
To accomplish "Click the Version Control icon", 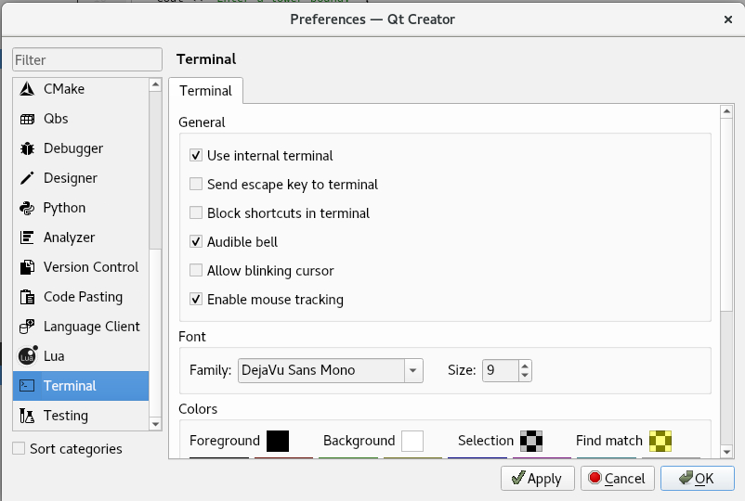I will (x=27, y=267).
